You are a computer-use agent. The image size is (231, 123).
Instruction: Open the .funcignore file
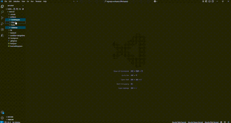click(15, 38)
